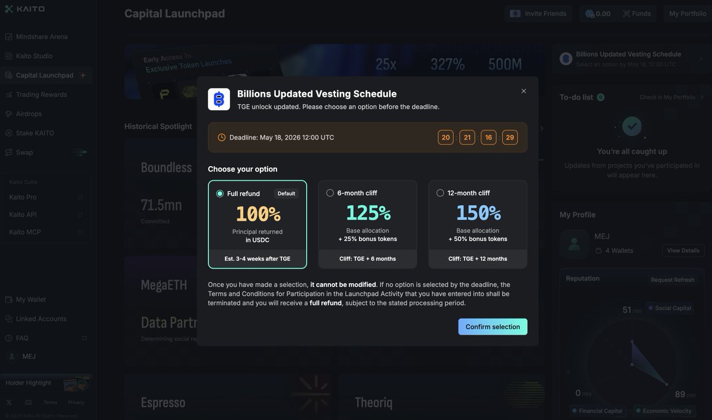Open the Theoriq project card
Image resolution: width=712 pixels, height=420 pixels.
pos(441,396)
